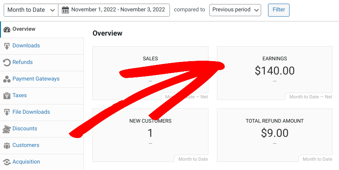
Task: Click the Taxes icon in sidebar
Action: click(x=7, y=96)
